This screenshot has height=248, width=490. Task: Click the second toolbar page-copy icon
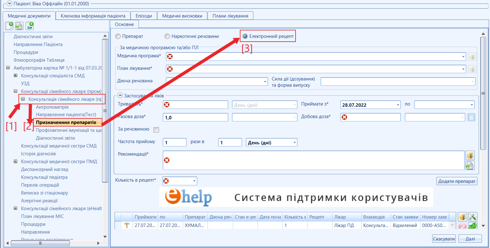coord(19,26)
